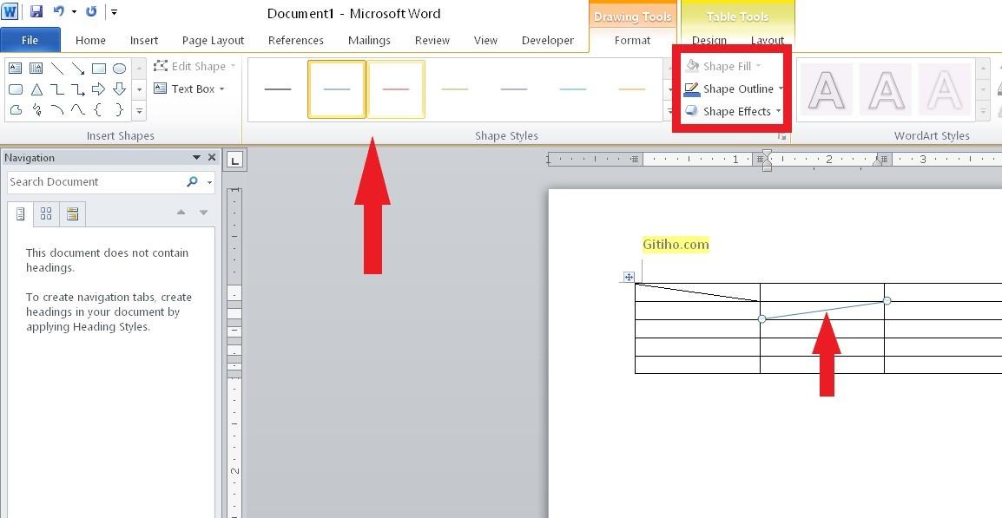Click the Search Document input field

click(96, 182)
